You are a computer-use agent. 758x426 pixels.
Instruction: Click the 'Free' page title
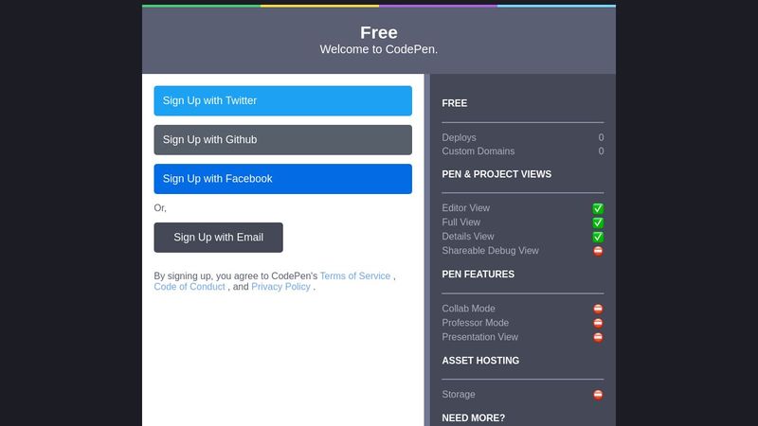click(x=378, y=32)
